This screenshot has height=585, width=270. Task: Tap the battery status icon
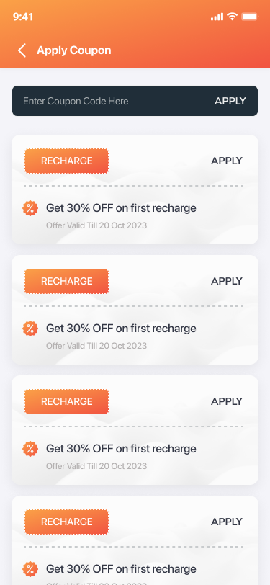(250, 17)
